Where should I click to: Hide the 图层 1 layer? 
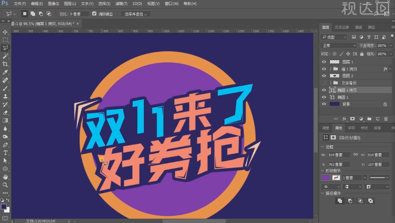tap(324, 62)
